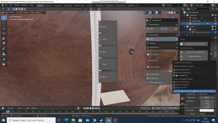The height and width of the screenshot is (123, 218).
Task: Toggle Decals collection exclude checkbox
Action: coord(213,27)
